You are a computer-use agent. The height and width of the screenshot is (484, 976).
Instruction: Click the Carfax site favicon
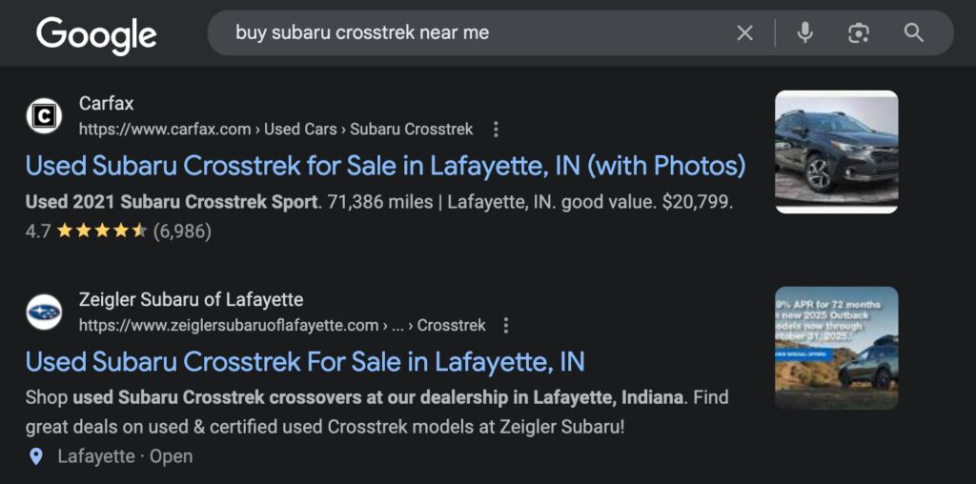tap(44, 116)
